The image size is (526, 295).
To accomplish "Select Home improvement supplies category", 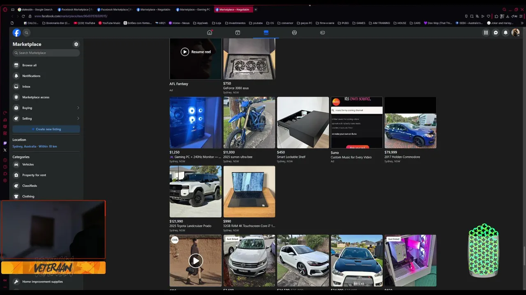I will [46, 281].
